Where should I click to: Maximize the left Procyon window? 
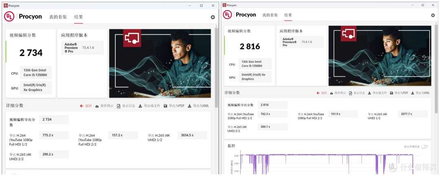(201, 6)
